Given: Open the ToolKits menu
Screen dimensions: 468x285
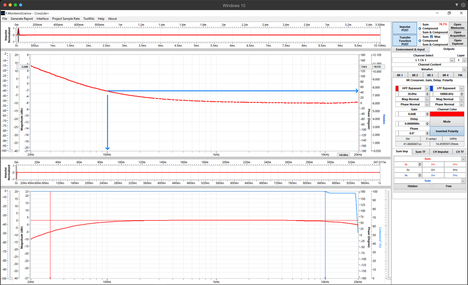Looking at the screenshot, I should click(89, 19).
